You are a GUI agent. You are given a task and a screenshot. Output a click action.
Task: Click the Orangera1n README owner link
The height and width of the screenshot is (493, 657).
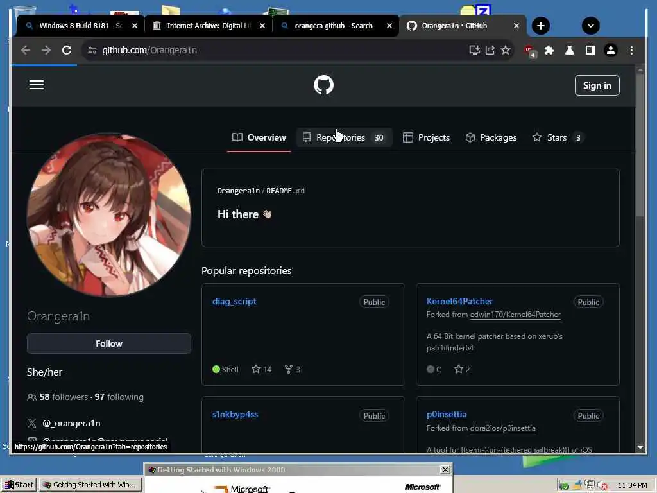tap(239, 191)
